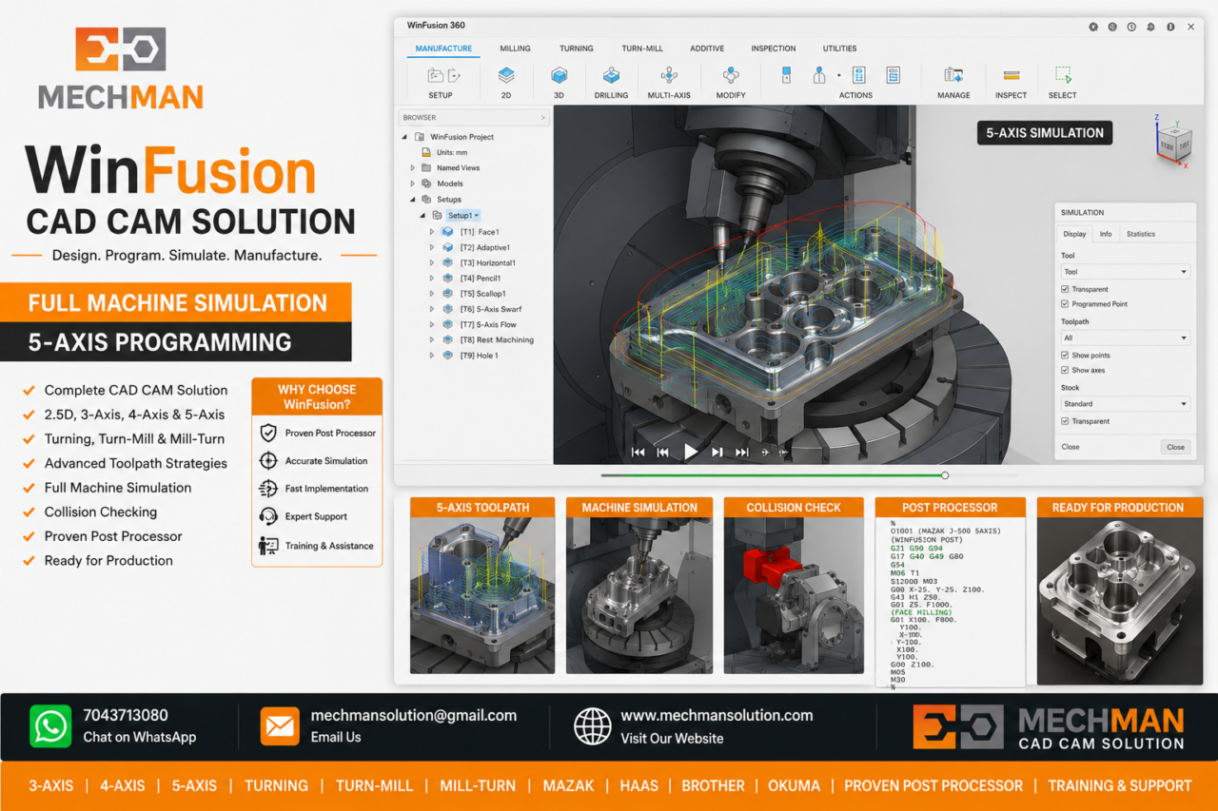1218x811 pixels.
Task: Step to next operation in simulation
Action: click(x=717, y=453)
